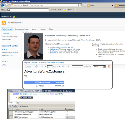Click the Navigate Up folder icon
This screenshot has height=119, width=125.
click(14, 17)
